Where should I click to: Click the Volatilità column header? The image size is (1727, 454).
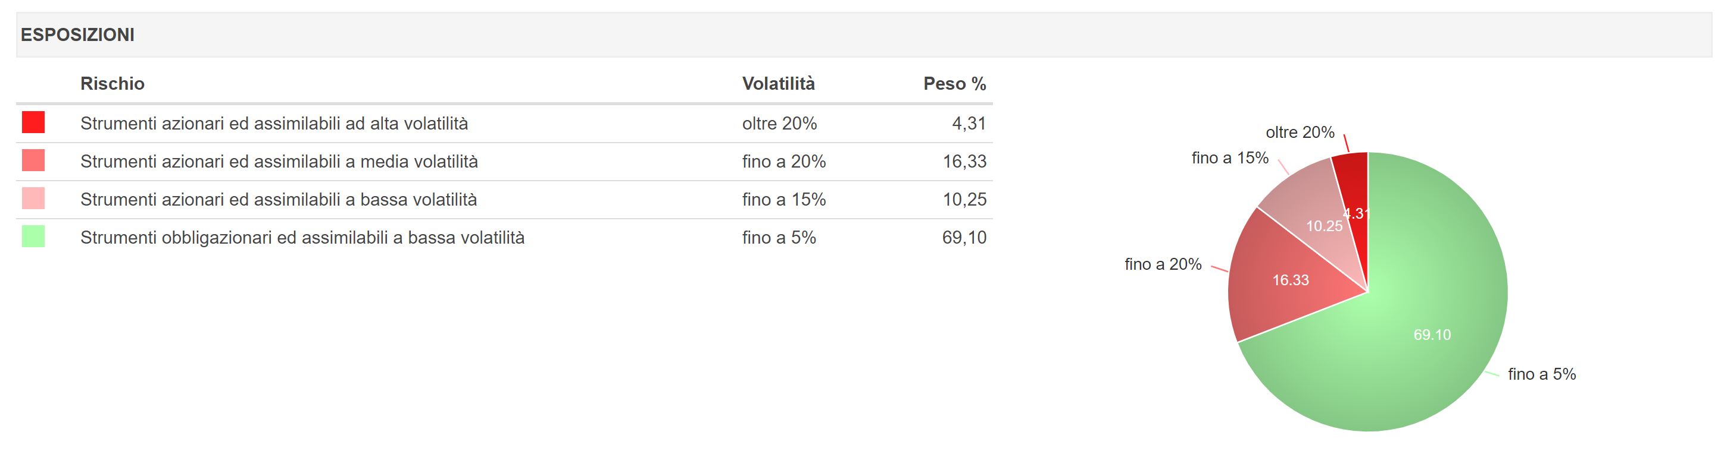tap(778, 84)
